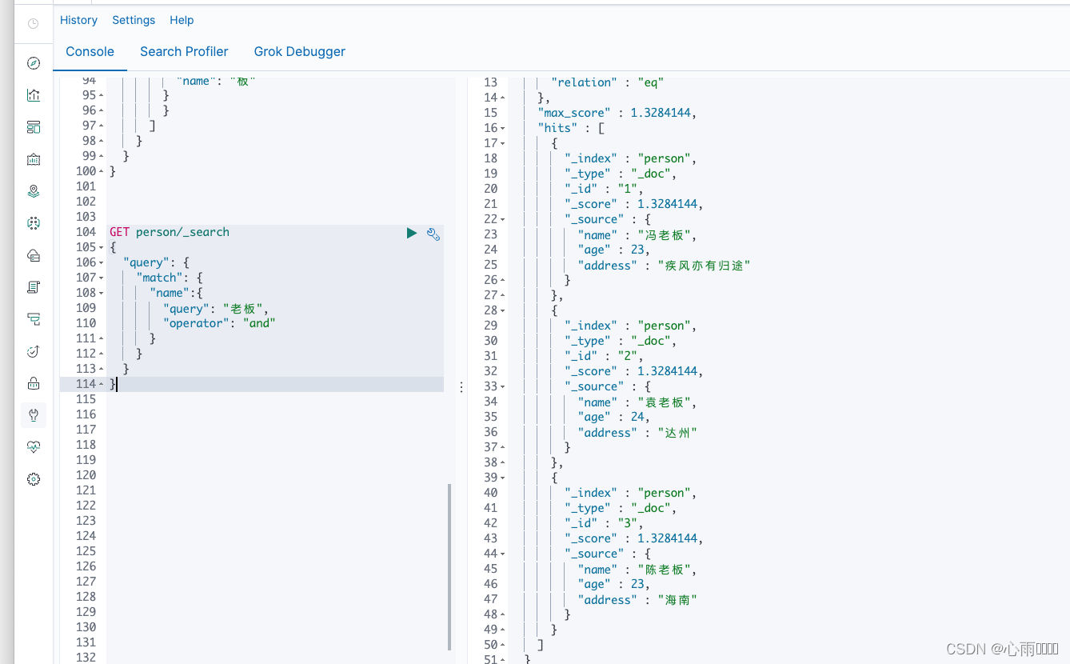Collapse the first hit object at line 17
Image resolution: width=1070 pixels, height=664 pixels.
click(503, 144)
